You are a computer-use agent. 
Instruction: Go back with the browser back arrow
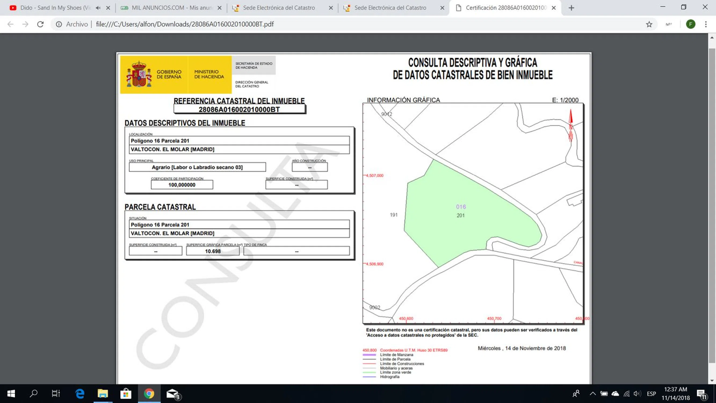(10, 24)
